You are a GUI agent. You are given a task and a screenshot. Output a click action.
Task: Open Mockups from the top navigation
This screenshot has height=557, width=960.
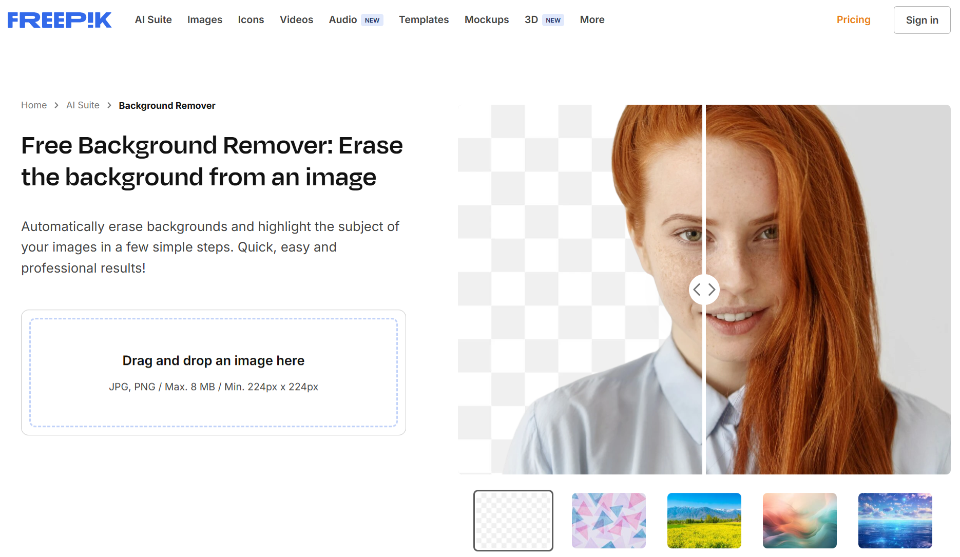(486, 20)
